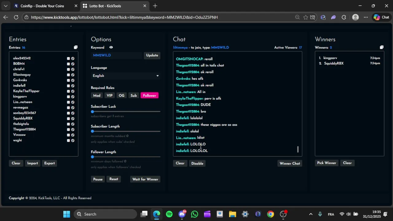Ban Gsvkvsks from entries

click(x=73, y=80)
